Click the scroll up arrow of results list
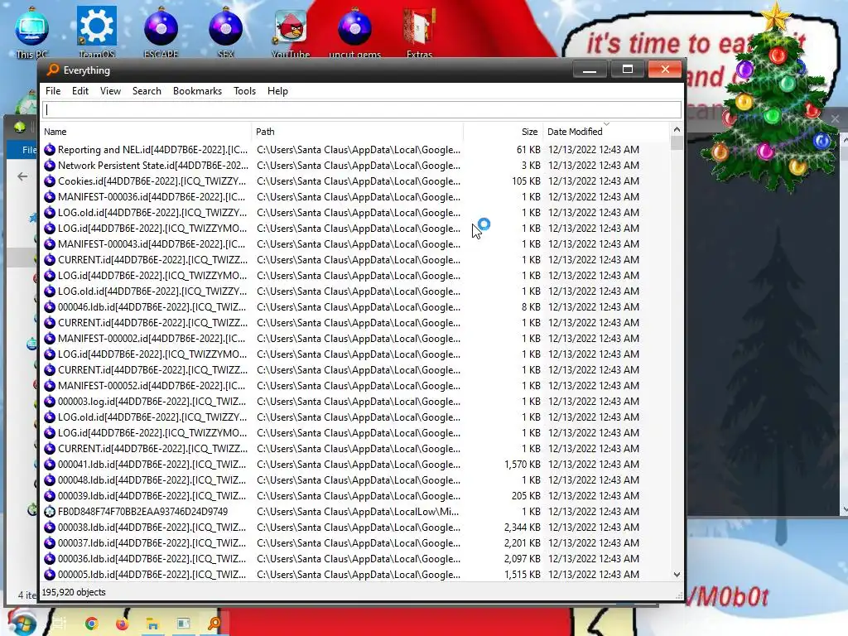 [x=677, y=130]
